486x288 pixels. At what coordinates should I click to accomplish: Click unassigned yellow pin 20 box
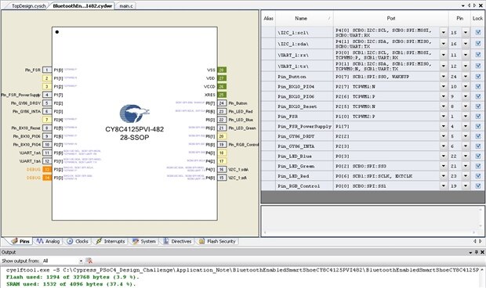pyautogui.click(x=222, y=136)
